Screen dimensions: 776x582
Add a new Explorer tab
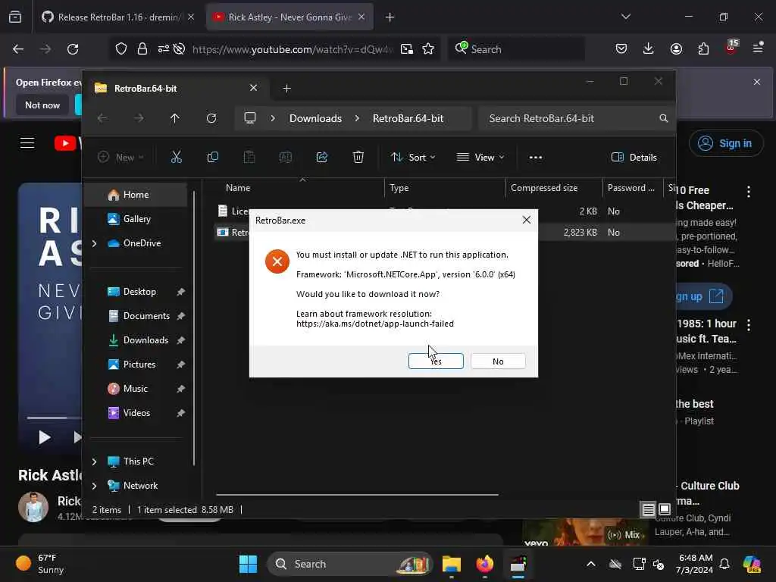coord(286,89)
